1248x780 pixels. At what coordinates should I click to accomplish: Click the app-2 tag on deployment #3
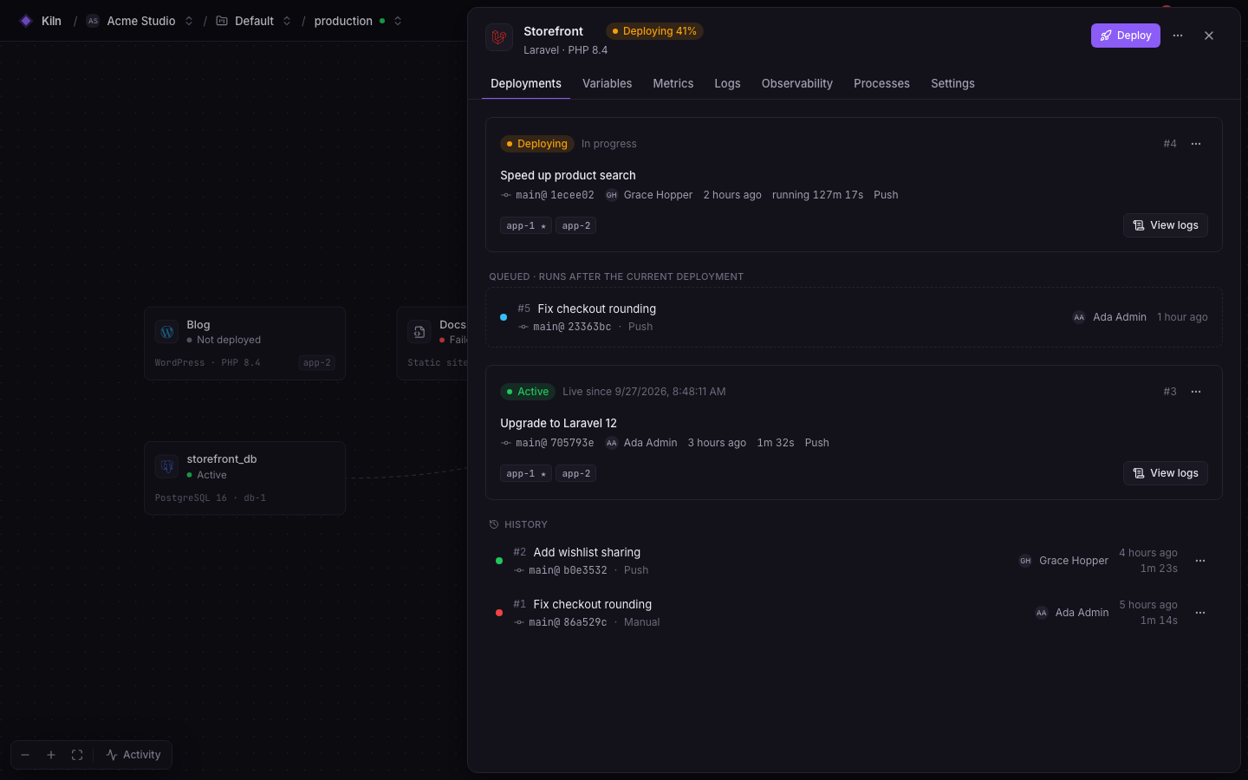[575, 473]
